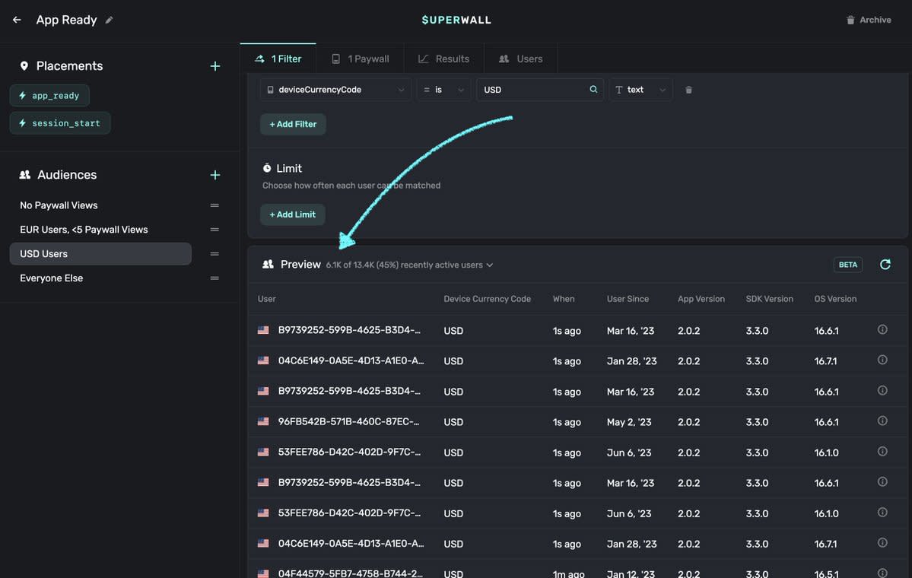This screenshot has height=578, width=912.
Task: Open the deviceCurrencyCode attribute dropdown
Action: 335,89
